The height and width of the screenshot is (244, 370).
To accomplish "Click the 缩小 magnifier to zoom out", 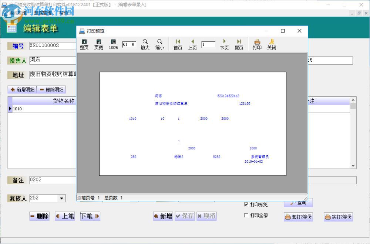I will (159, 44).
